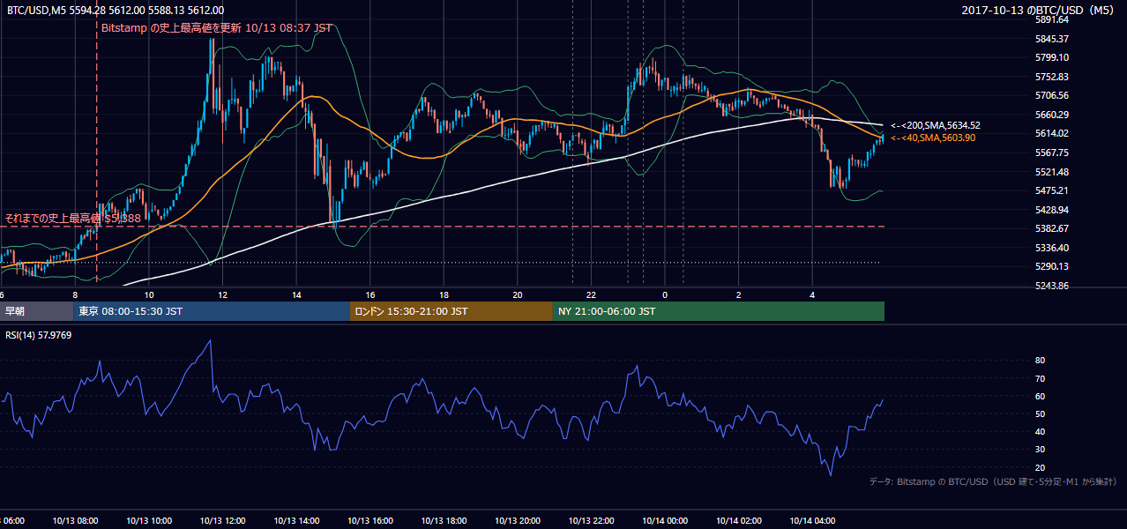Click the 10/13 08:00 time label
Screen dimensions: 1127x529
click(x=75, y=521)
